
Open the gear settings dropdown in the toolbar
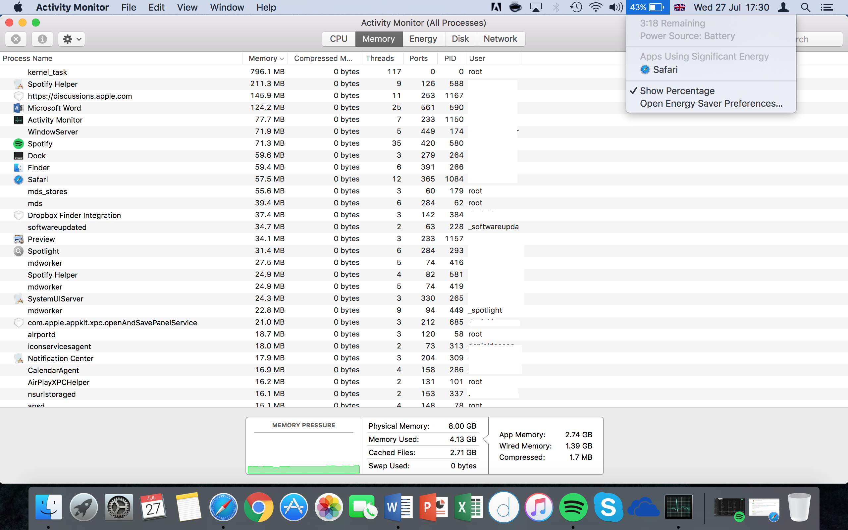(71, 39)
